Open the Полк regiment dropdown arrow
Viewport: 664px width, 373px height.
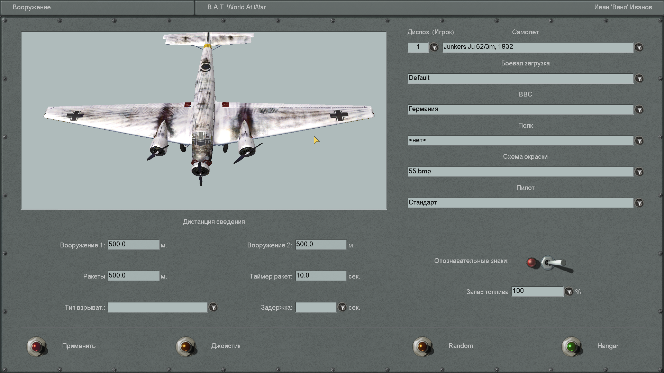(x=639, y=140)
